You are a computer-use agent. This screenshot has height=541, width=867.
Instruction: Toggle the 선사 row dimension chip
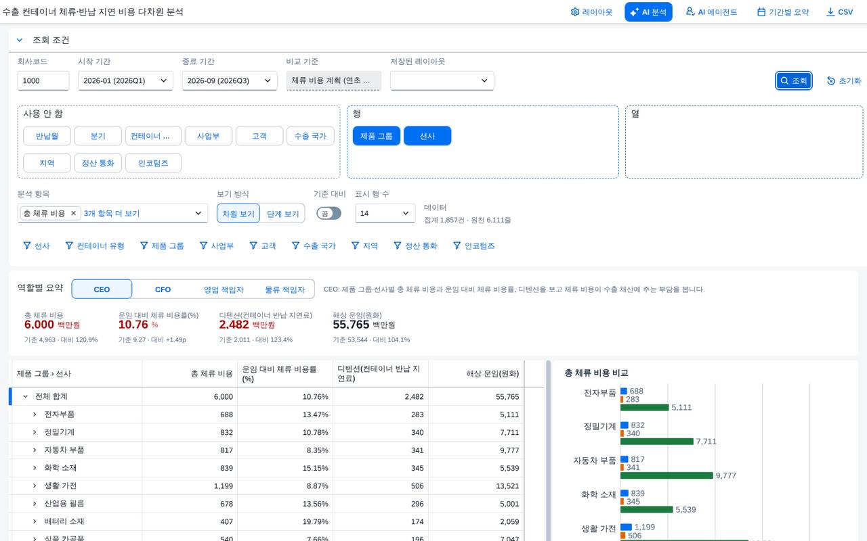click(x=427, y=136)
